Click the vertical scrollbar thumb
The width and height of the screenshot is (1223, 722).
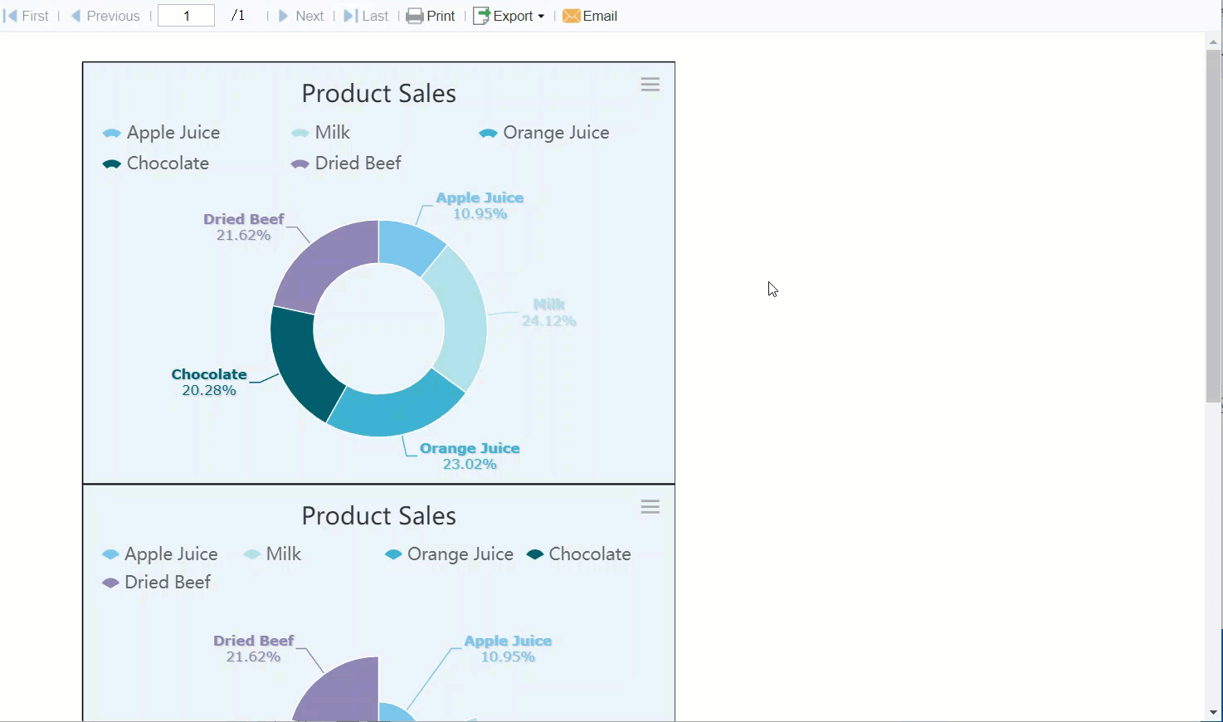1214,227
